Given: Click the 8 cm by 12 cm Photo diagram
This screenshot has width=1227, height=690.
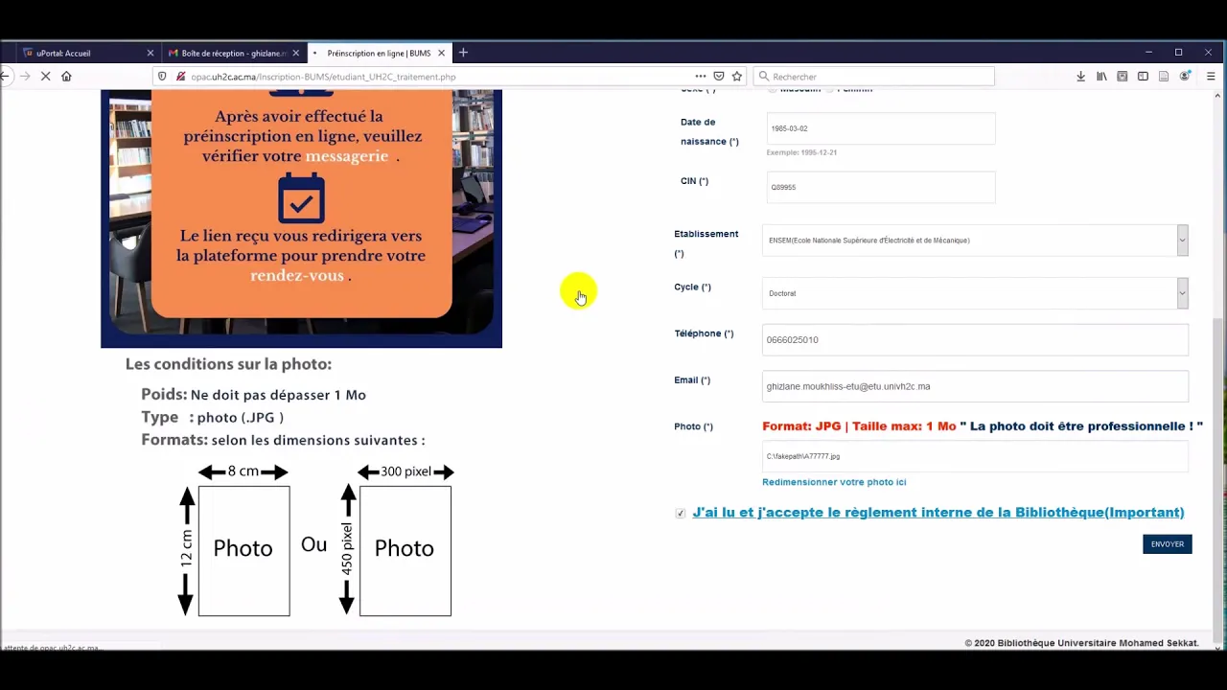Looking at the screenshot, I should click(x=243, y=551).
